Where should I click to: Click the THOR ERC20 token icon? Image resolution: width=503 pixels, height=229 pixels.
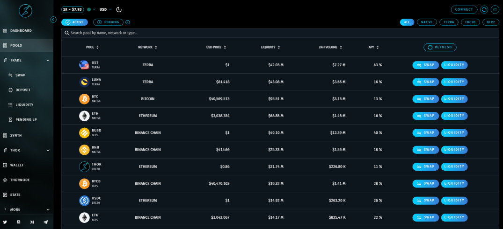[84, 167]
